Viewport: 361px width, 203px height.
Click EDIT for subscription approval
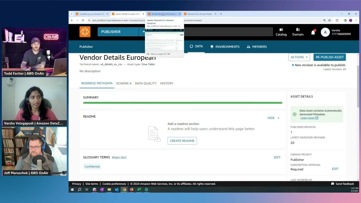335,169
